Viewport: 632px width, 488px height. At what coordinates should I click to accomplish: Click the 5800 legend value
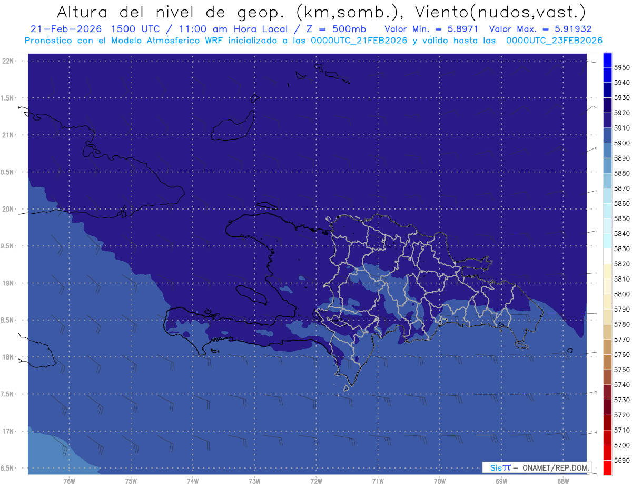pos(622,294)
